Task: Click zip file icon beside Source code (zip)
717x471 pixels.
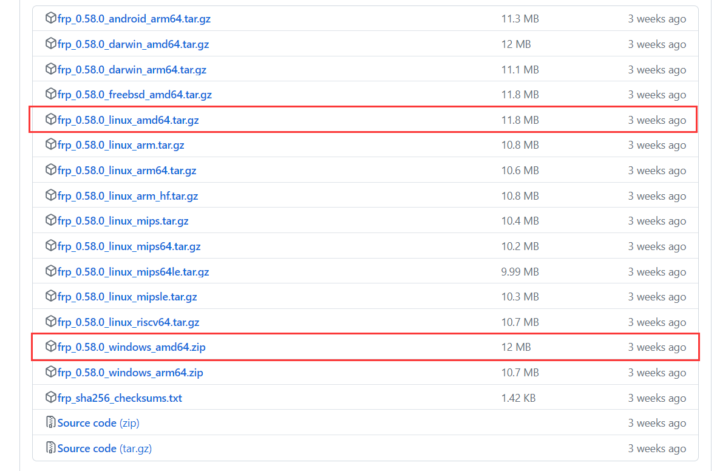Action: point(51,423)
